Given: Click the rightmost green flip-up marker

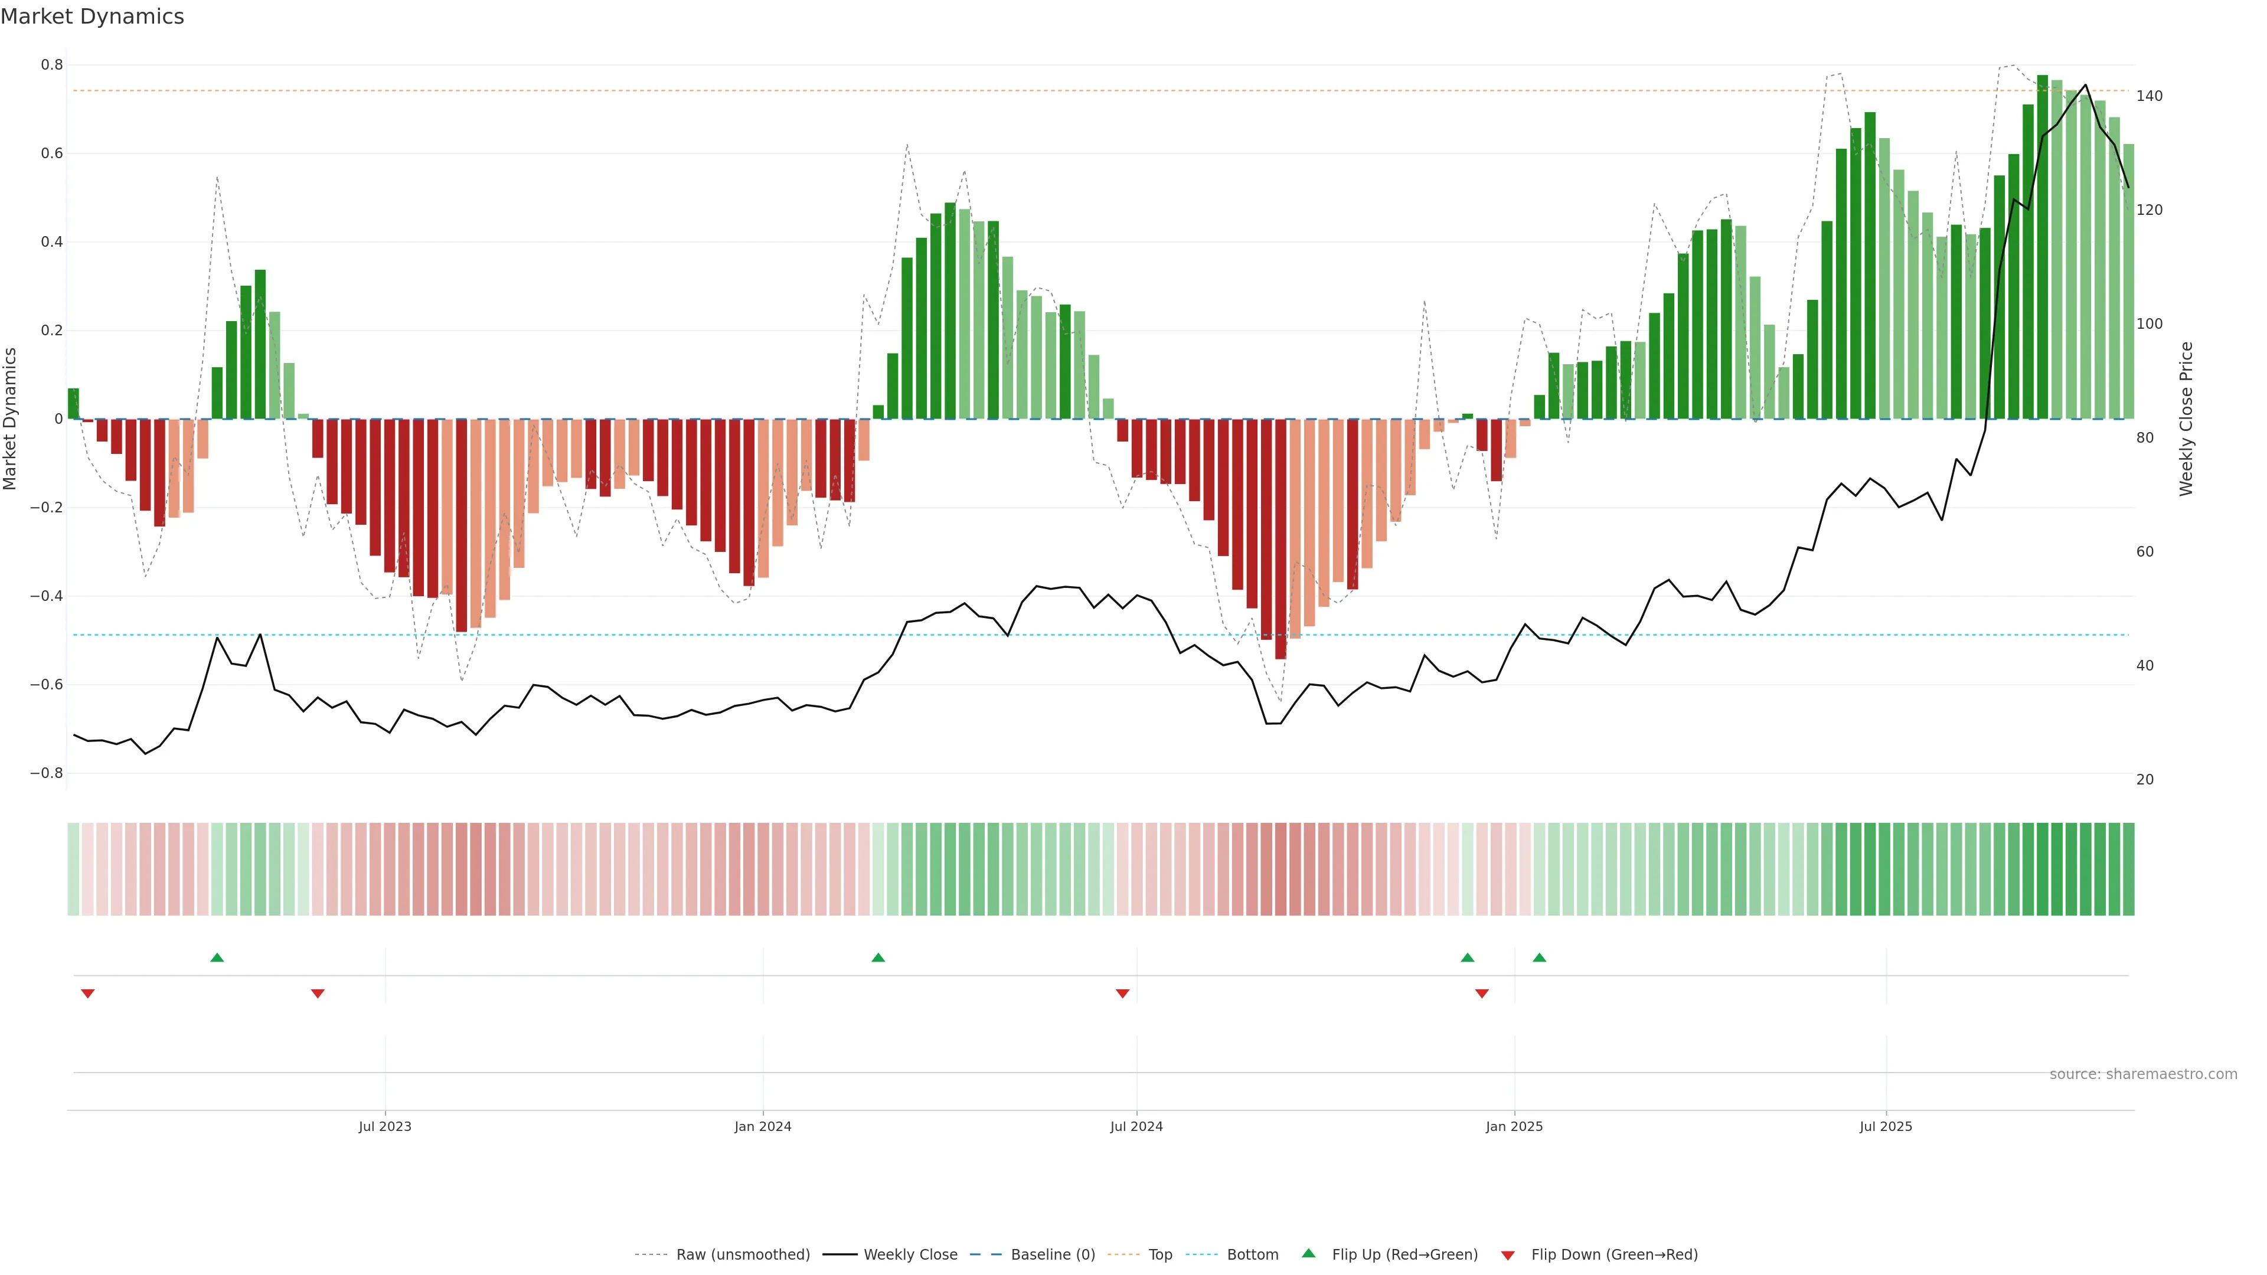Looking at the screenshot, I should (1539, 957).
